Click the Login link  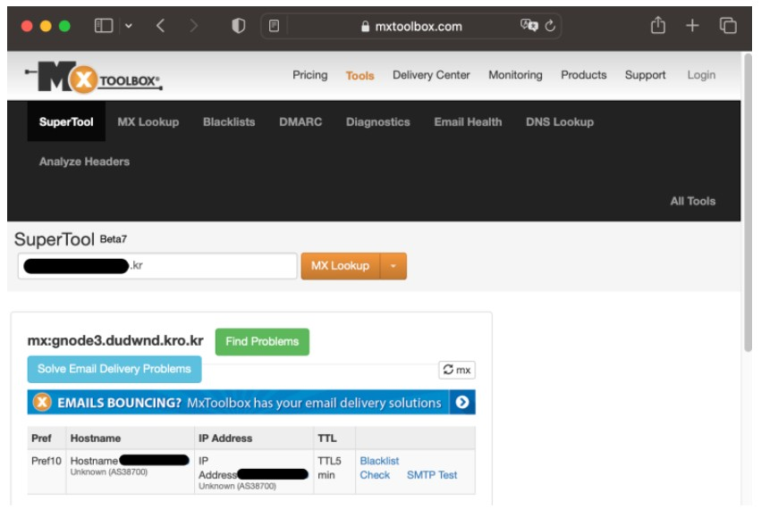701,75
